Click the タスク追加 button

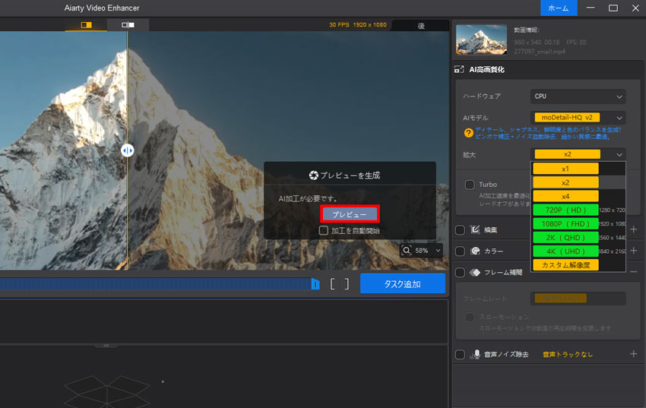tap(402, 283)
